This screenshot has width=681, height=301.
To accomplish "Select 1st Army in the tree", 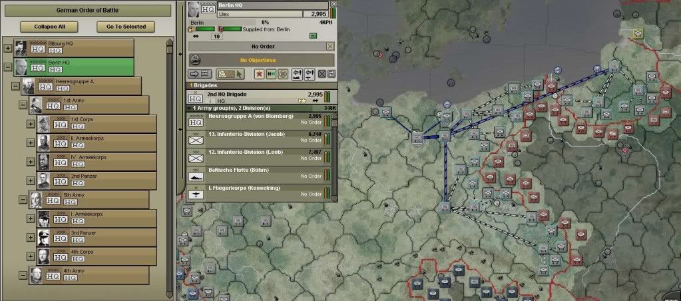I will coord(89,105).
